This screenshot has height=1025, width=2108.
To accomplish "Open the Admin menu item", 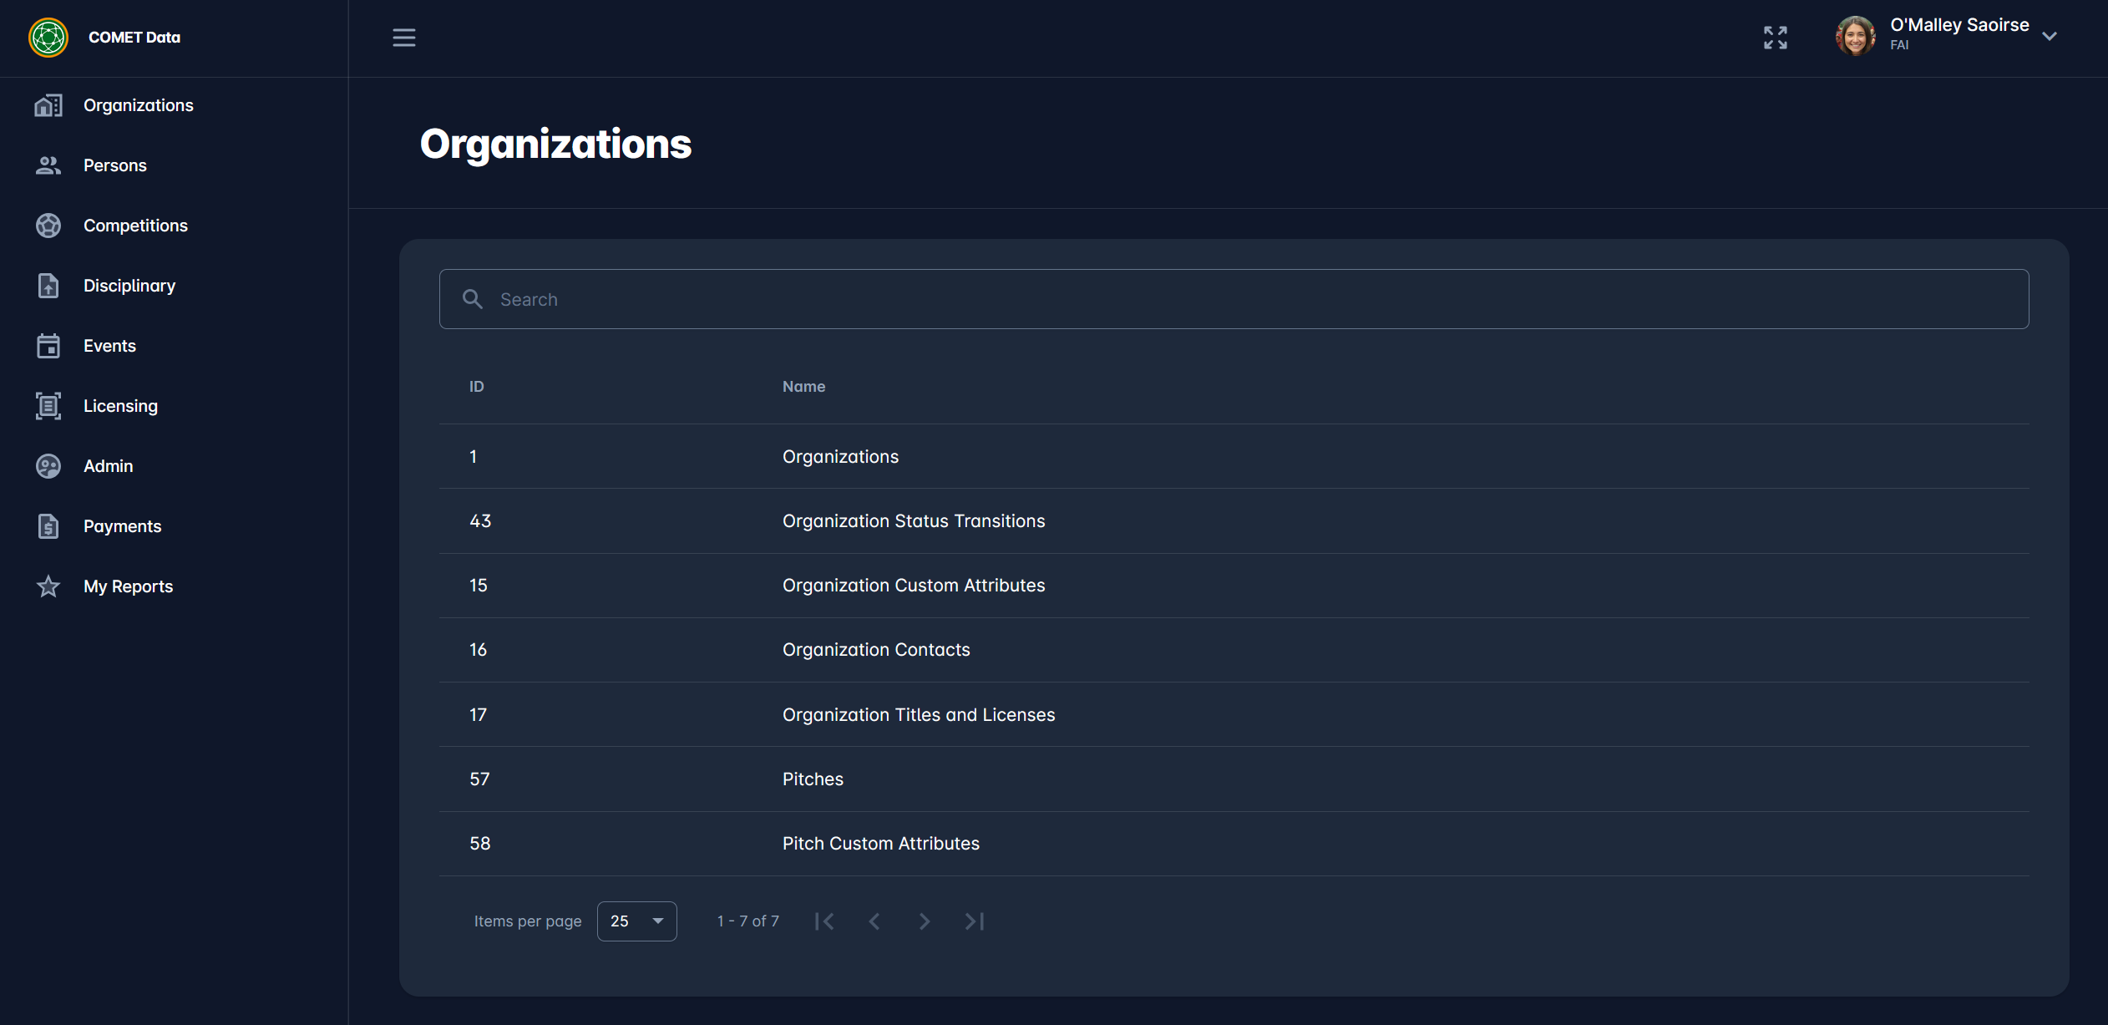I will 109,466.
